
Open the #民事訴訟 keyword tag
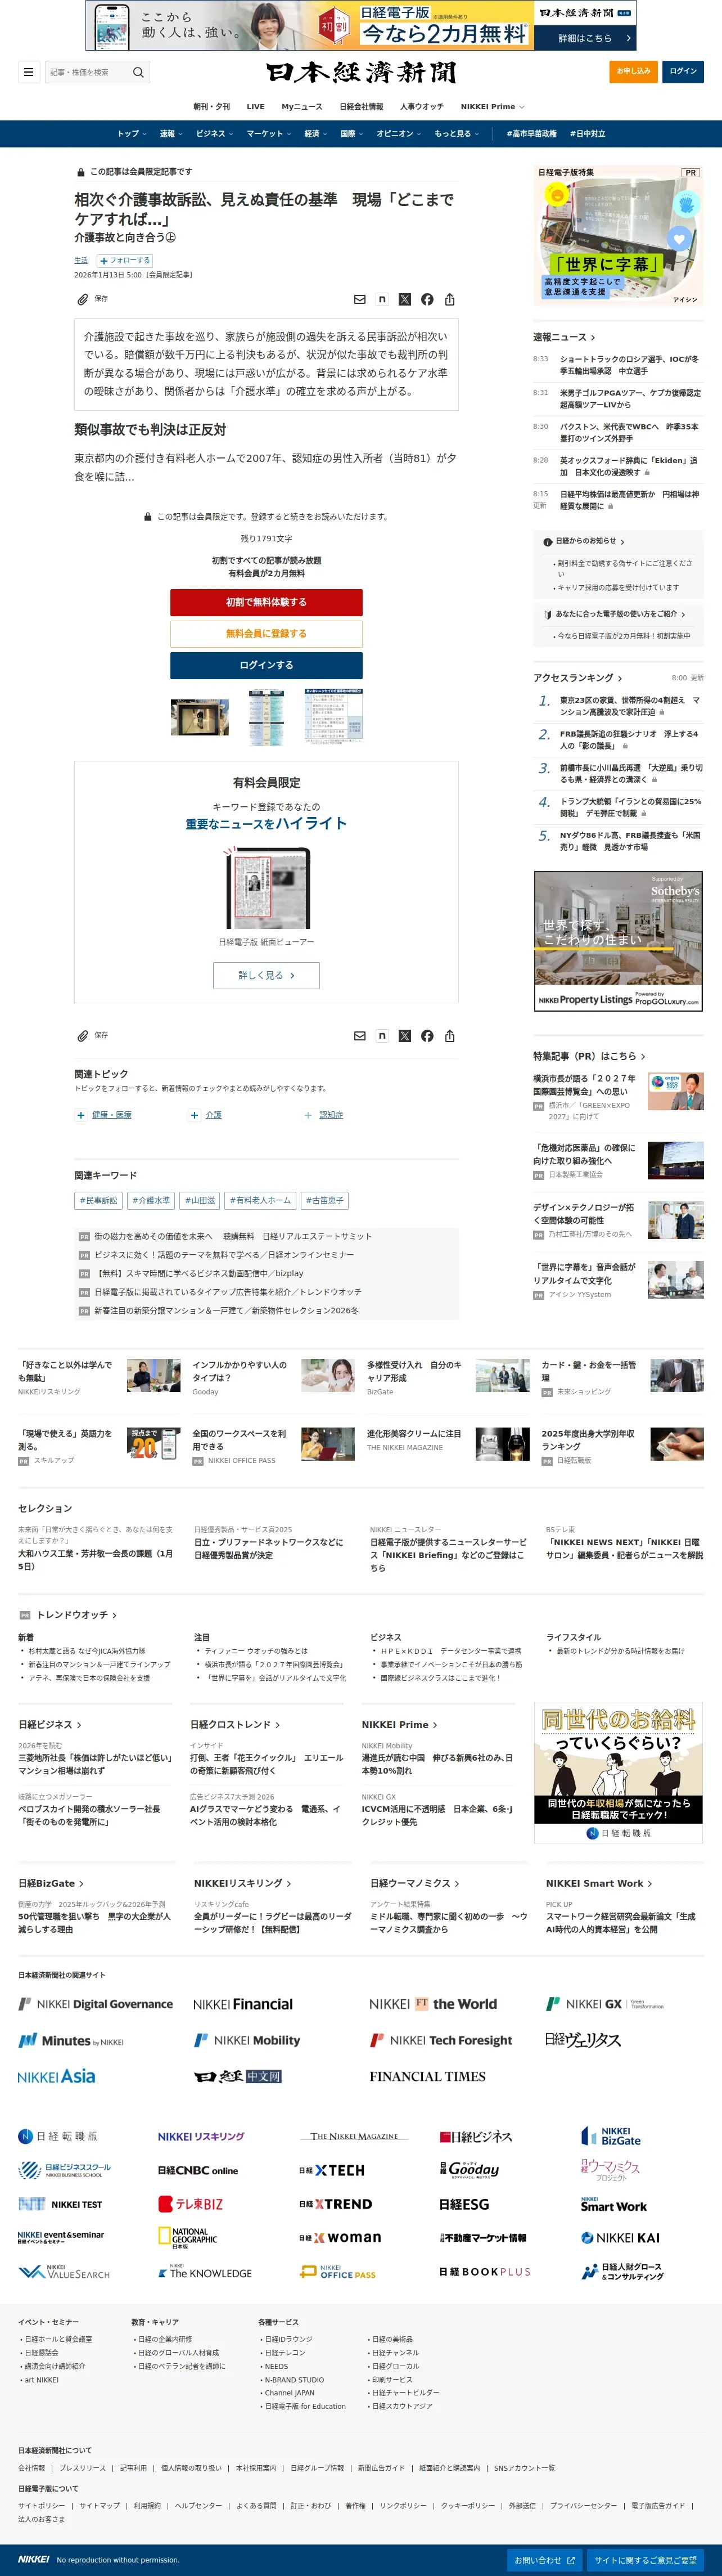pyautogui.click(x=98, y=1200)
